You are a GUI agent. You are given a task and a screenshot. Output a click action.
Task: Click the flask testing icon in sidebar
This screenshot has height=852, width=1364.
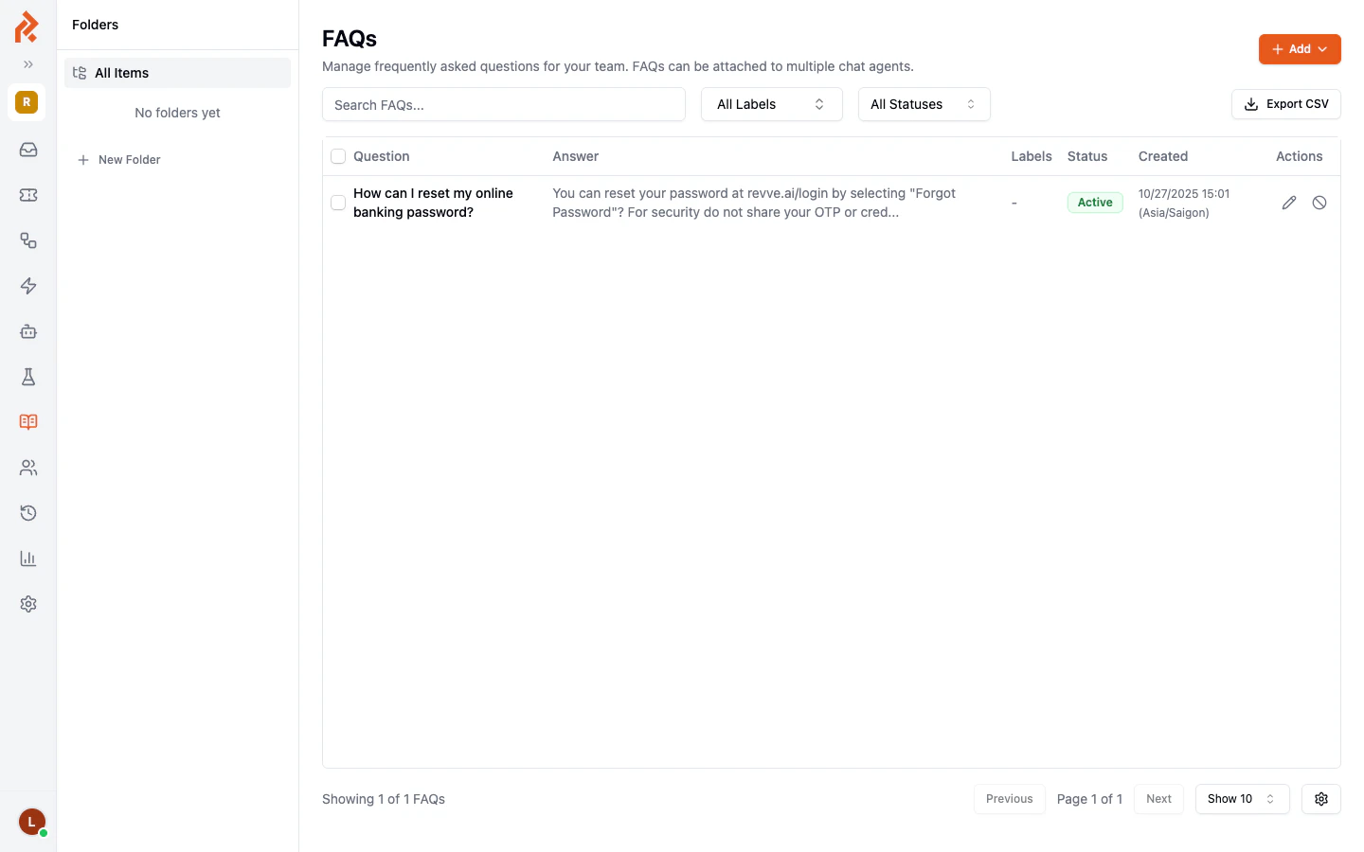(x=27, y=377)
